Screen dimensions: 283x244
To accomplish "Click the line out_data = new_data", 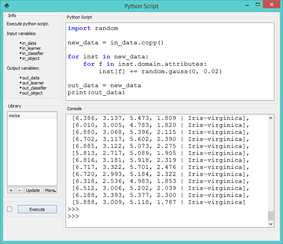I will 104,86.
